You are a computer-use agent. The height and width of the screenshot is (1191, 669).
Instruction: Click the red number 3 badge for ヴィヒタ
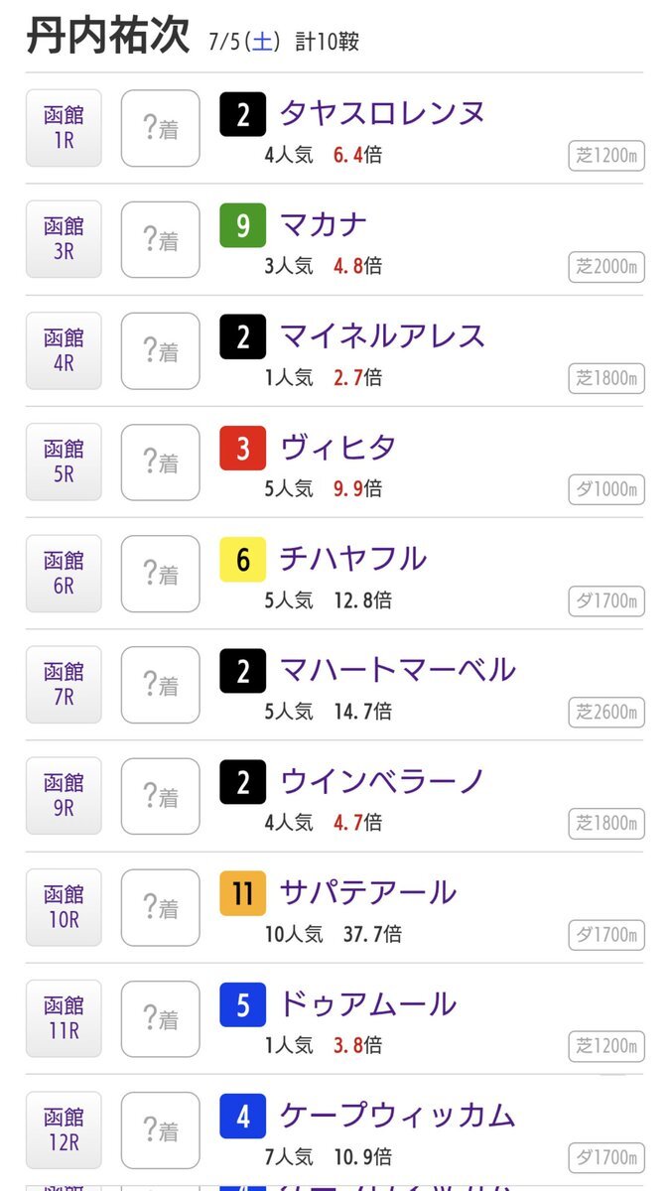243,450
